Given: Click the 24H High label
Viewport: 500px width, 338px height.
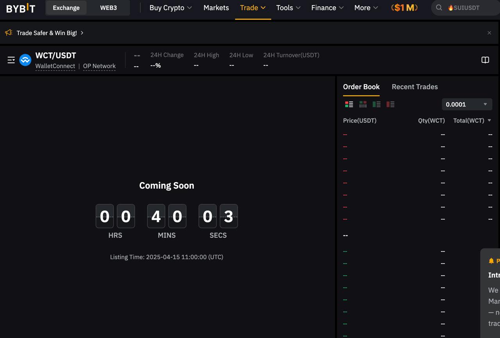Looking at the screenshot, I should pos(206,55).
